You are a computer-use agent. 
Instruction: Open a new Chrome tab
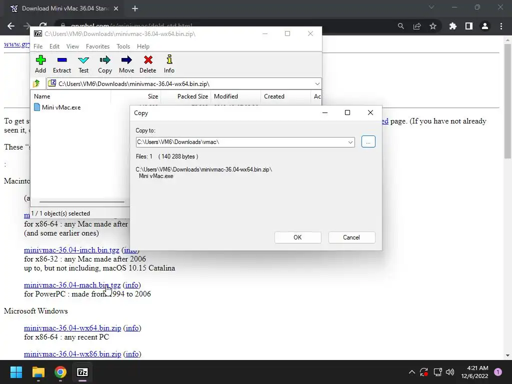[135, 8]
